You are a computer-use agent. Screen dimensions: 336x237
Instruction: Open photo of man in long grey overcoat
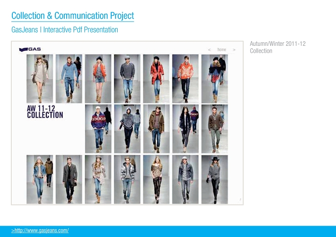[69, 179]
